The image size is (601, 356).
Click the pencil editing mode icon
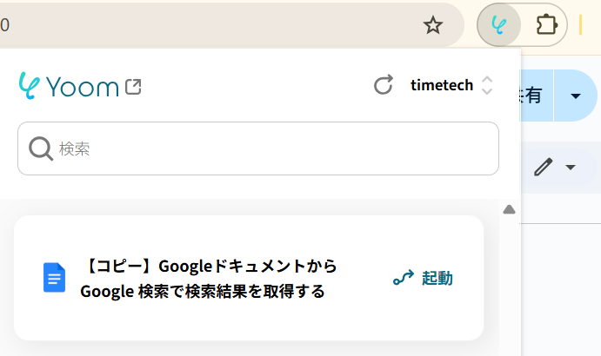[x=543, y=167]
